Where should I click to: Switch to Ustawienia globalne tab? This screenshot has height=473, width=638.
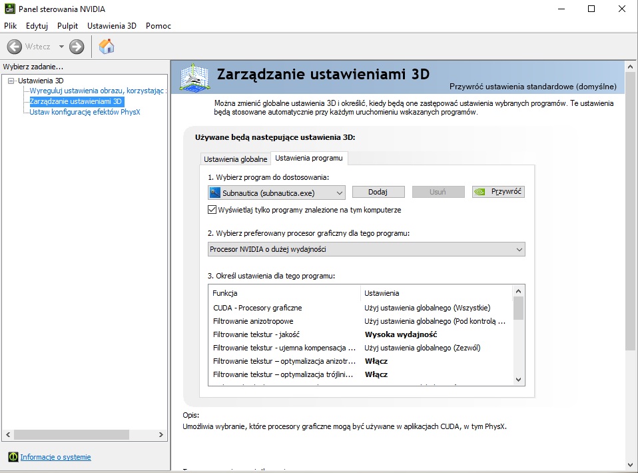click(x=236, y=159)
